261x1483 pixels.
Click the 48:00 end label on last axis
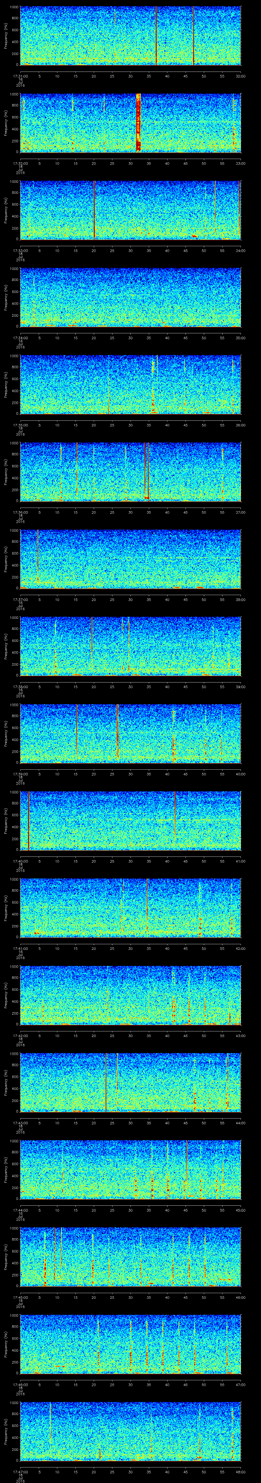pyautogui.click(x=240, y=1471)
